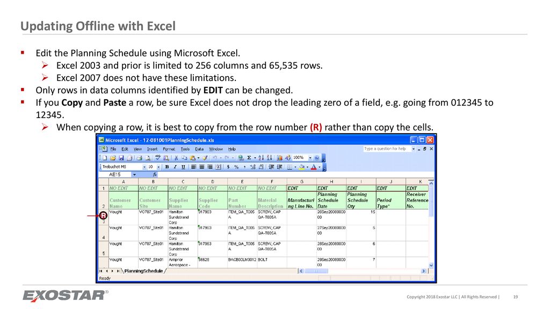Click the last-sheet tab navigation arrow
Image resolution: width=550 pixels, height=309 pixels.
tap(118, 271)
